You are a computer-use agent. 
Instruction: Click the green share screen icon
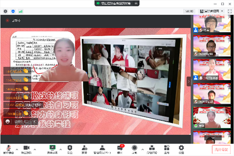(x=52, y=148)
